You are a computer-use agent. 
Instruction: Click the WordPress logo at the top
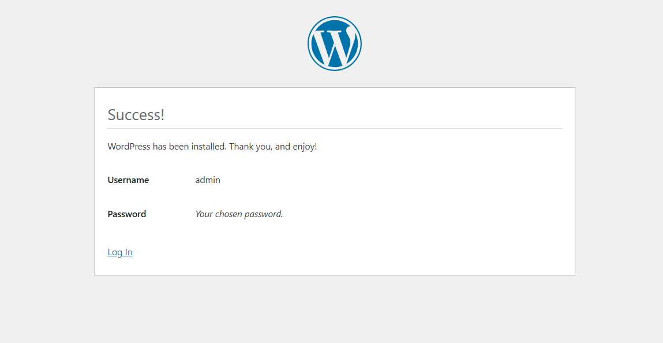pos(335,43)
